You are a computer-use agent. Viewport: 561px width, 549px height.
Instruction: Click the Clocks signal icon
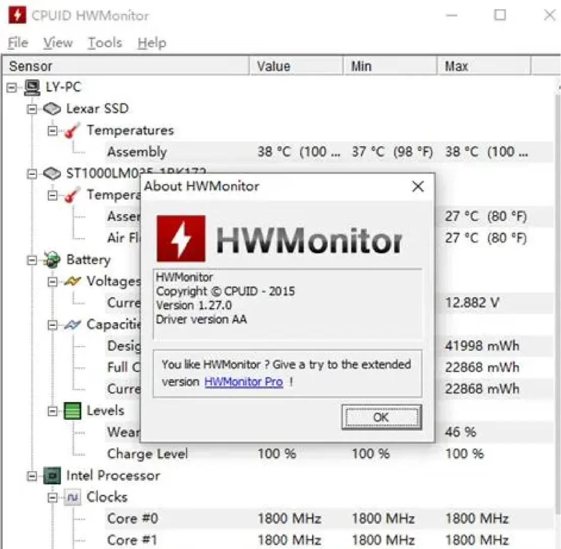[72, 497]
